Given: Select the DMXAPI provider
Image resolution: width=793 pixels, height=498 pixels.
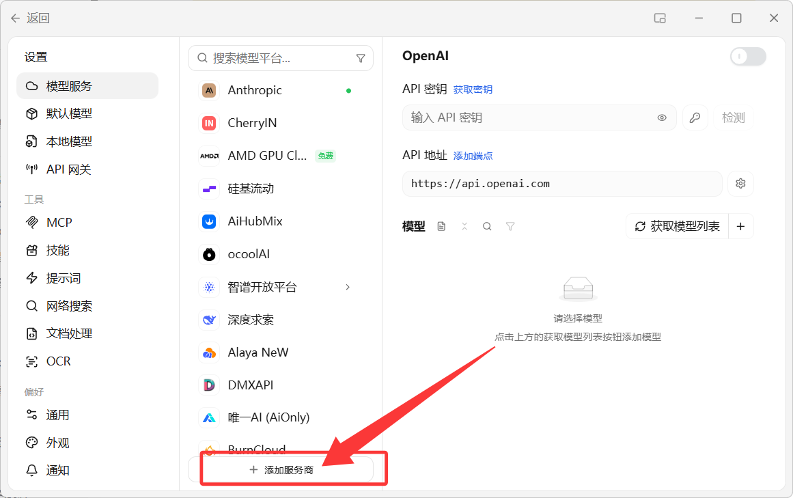Looking at the screenshot, I should pos(280,385).
